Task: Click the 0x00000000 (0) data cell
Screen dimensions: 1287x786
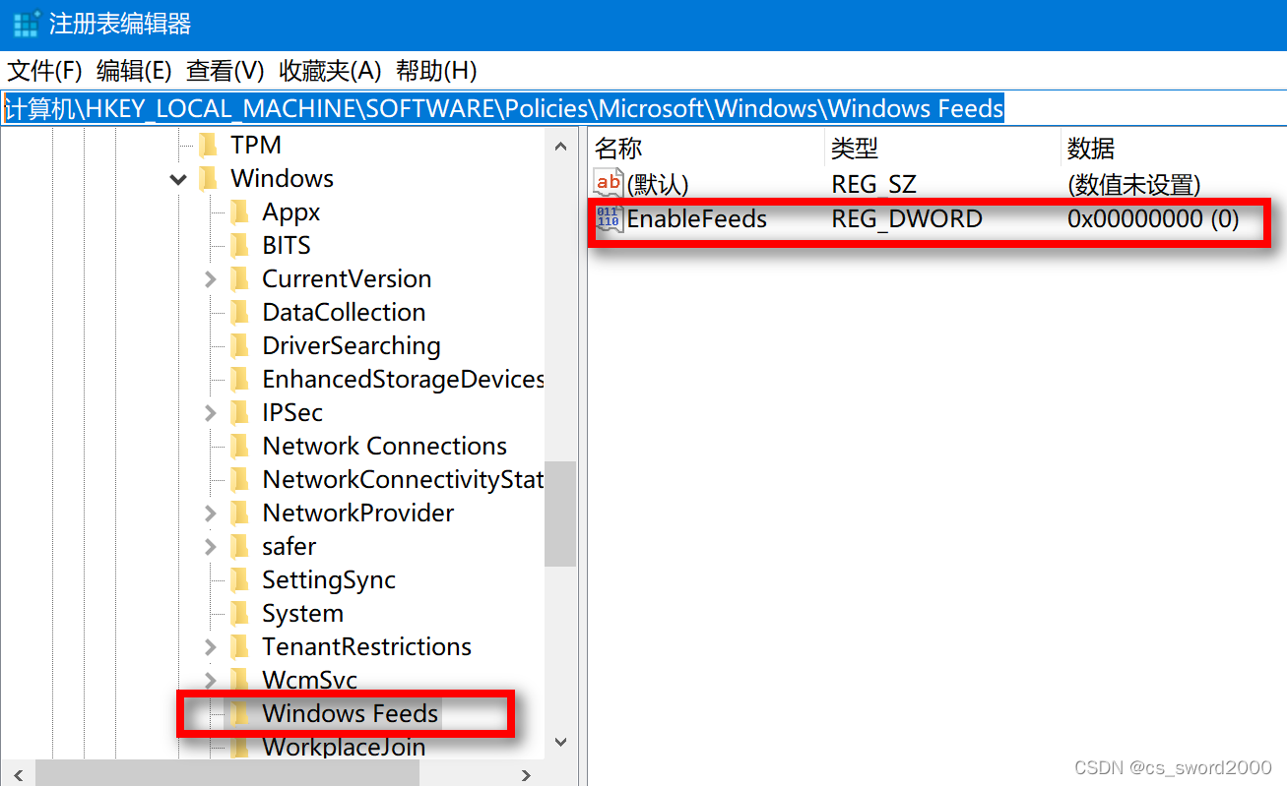Action: (x=1153, y=218)
